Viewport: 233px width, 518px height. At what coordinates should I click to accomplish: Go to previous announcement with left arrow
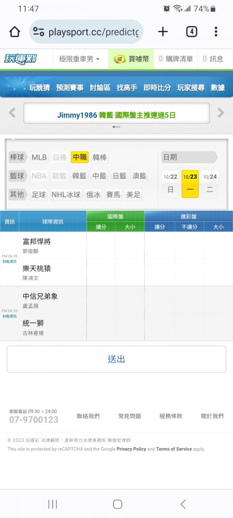[12, 113]
